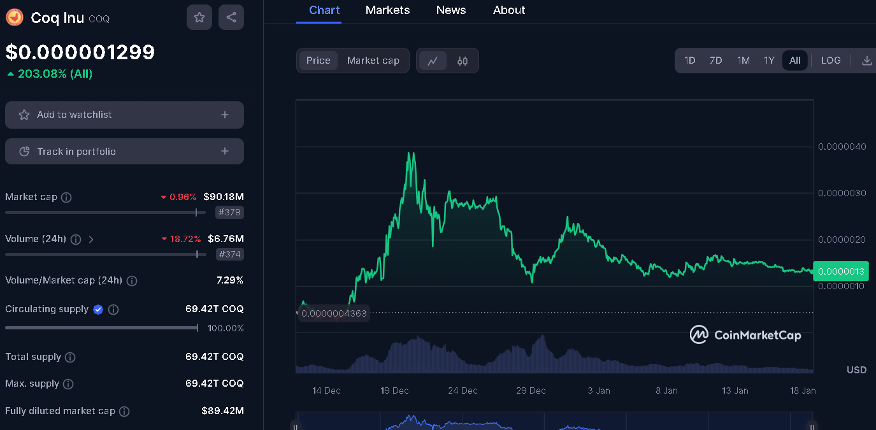Set chart range to 7D
Image resolution: width=876 pixels, height=430 pixels.
click(716, 61)
